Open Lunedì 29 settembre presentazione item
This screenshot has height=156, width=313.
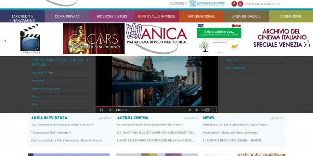pyautogui.click(x=156, y=140)
